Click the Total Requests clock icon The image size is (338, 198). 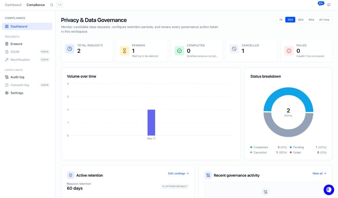70,49
